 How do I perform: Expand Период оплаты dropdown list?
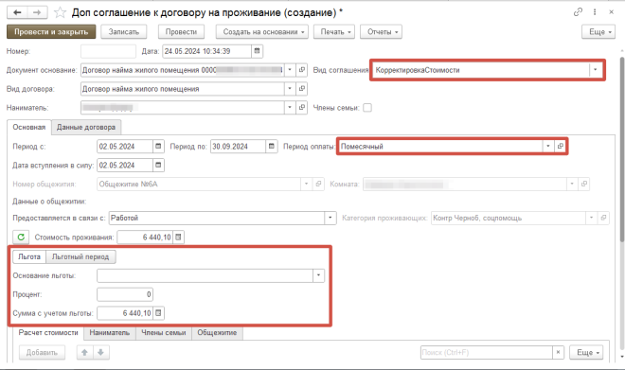pos(548,146)
